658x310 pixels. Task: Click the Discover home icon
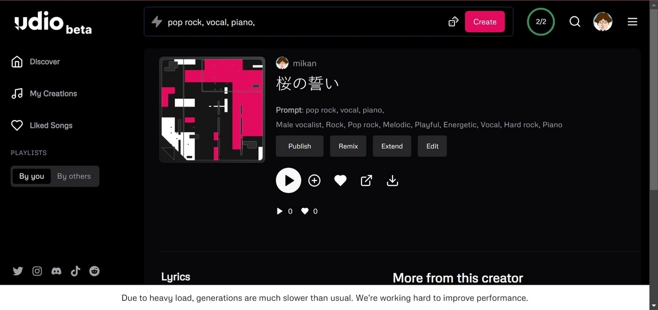tap(17, 61)
